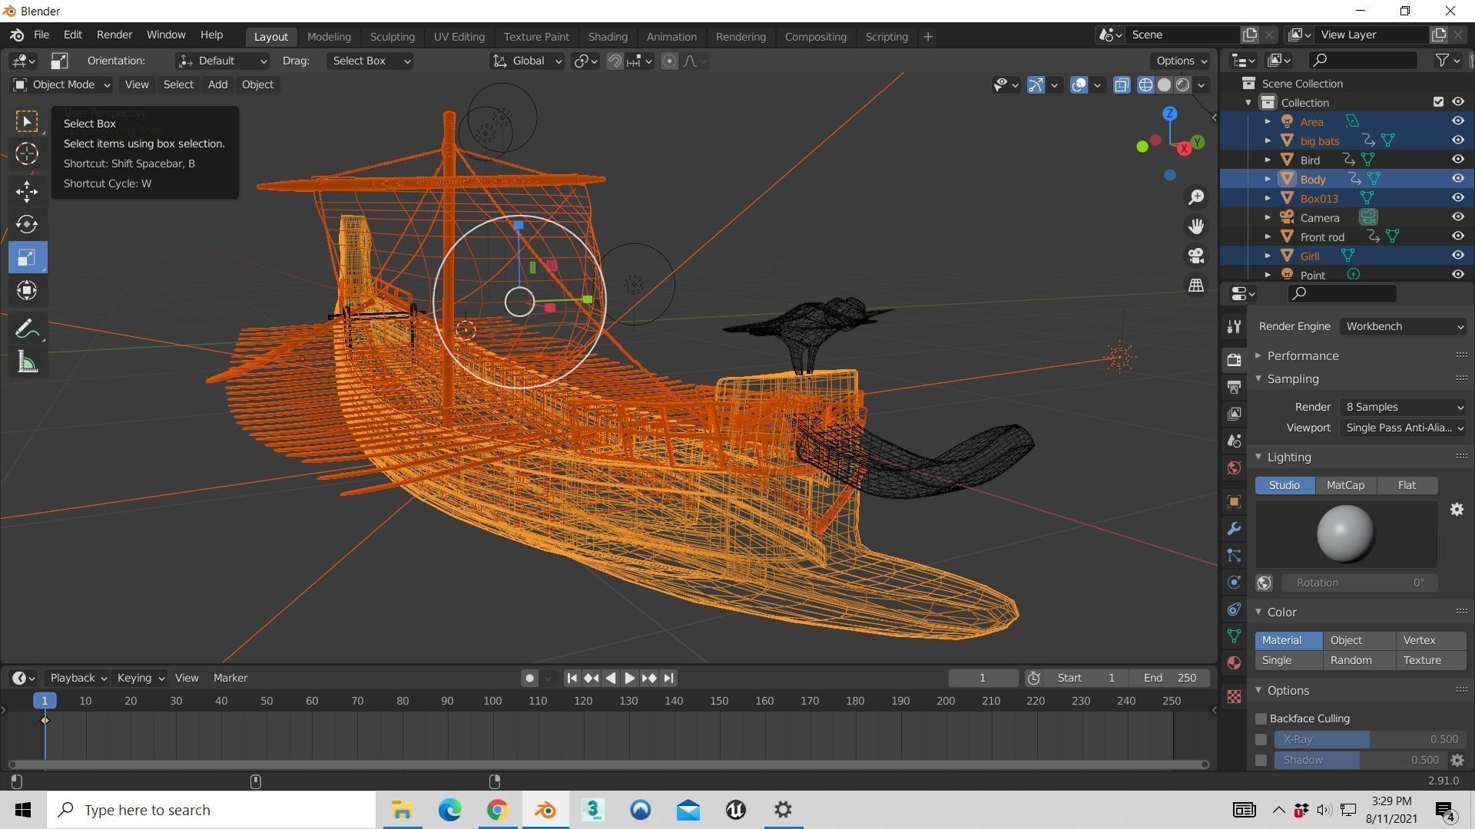The height and width of the screenshot is (829, 1475).
Task: Select the Measure tool
Action: pos(27,362)
